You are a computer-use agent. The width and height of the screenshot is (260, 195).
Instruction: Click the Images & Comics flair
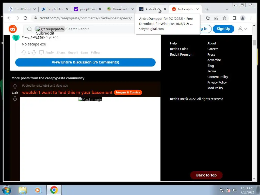(128, 92)
